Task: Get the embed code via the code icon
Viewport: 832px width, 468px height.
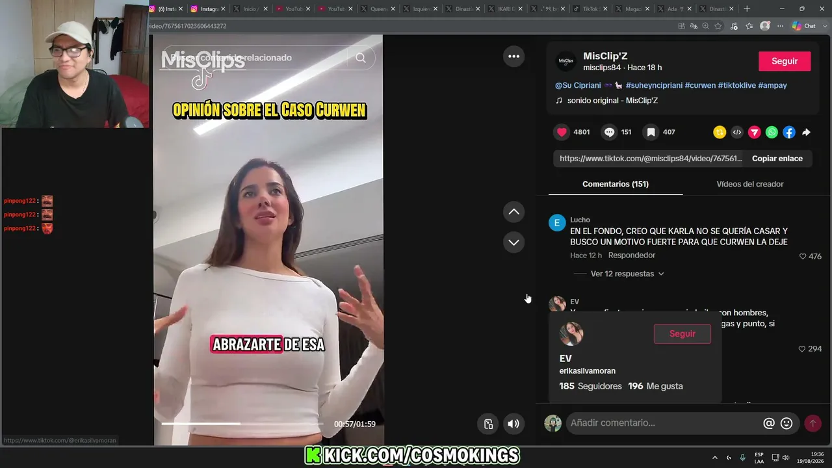Action: coord(737,132)
